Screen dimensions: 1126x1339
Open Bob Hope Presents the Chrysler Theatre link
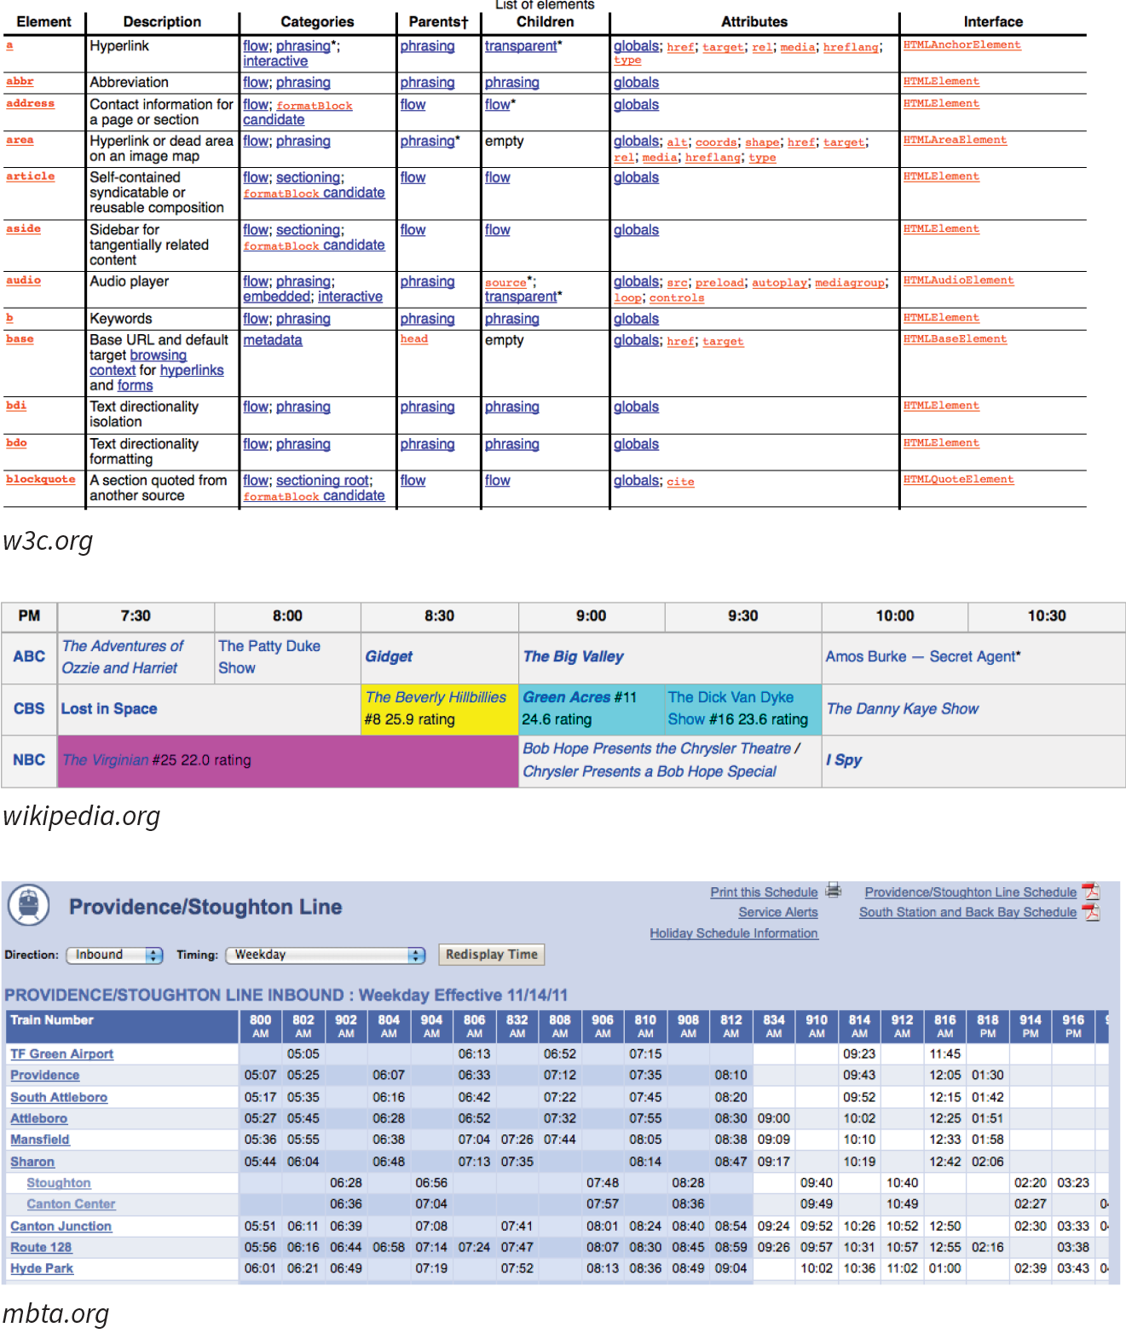point(656,749)
